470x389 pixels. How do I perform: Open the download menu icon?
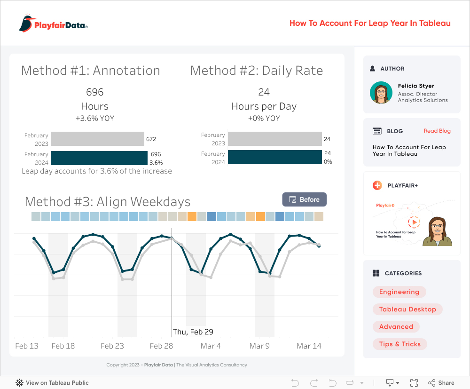point(392,383)
